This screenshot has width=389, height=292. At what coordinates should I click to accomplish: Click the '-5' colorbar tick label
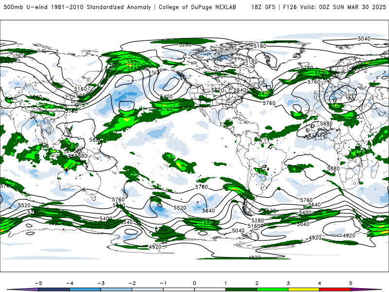[38, 283]
